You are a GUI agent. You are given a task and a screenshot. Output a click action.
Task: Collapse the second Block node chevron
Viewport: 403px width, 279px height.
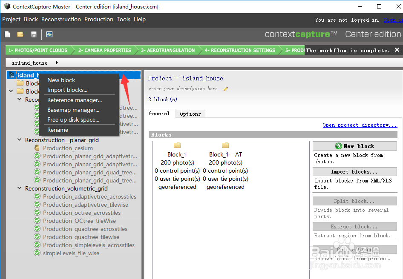pyautogui.click(x=11, y=91)
